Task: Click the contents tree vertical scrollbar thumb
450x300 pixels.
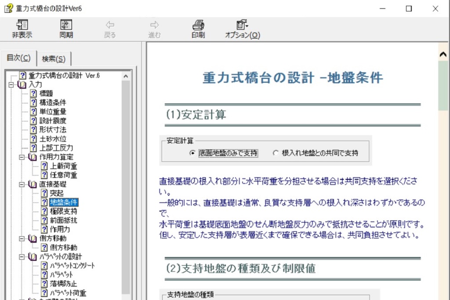Action: coord(126,187)
